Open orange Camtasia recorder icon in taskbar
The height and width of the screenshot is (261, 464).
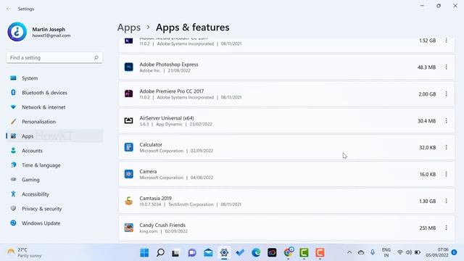coord(320,253)
